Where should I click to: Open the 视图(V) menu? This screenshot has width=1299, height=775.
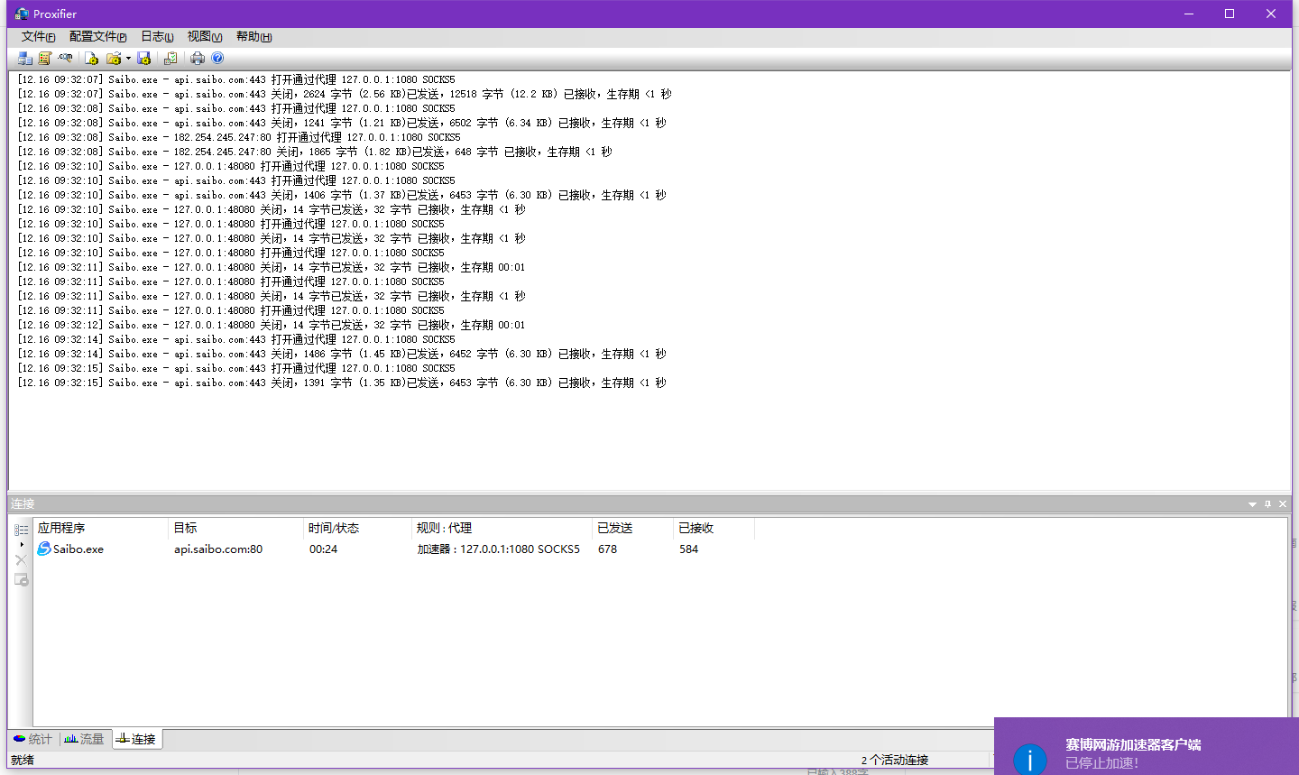click(205, 36)
